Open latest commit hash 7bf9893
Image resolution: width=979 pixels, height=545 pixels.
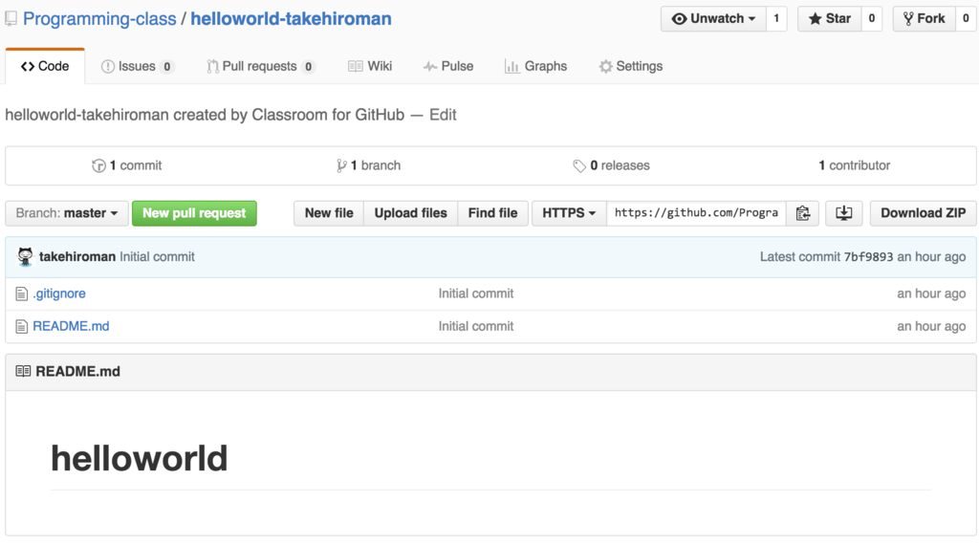[x=868, y=257]
